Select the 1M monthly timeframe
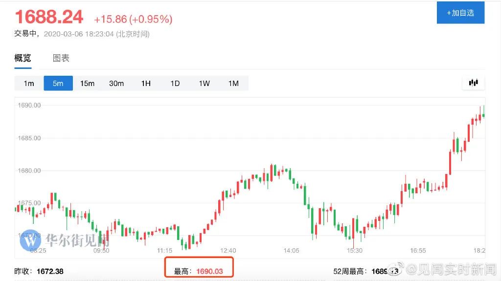Image resolution: width=501 pixels, height=281 pixels. click(233, 84)
